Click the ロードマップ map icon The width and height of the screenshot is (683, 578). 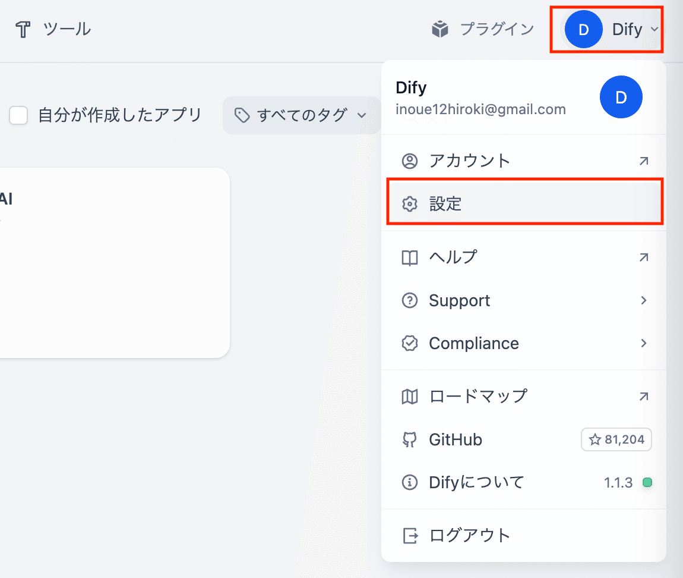[410, 396]
